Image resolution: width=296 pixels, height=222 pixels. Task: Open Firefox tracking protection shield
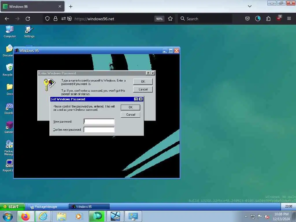point(47,19)
